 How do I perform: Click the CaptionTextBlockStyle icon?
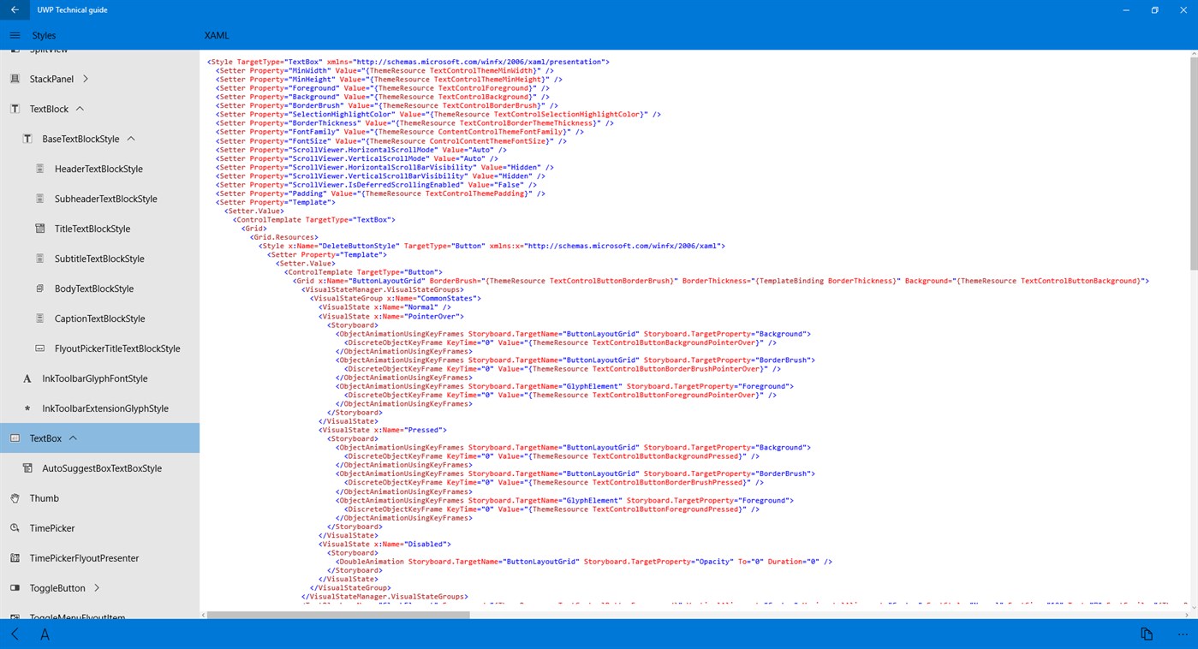[x=39, y=319]
